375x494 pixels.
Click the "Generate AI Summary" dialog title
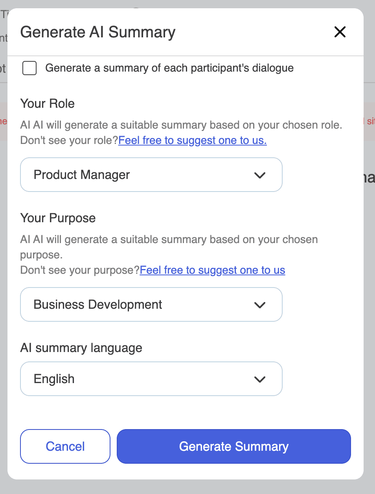click(x=98, y=32)
